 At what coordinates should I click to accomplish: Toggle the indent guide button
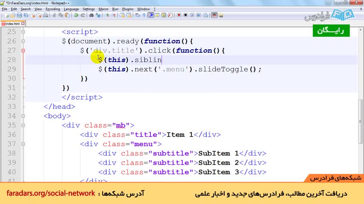coord(150,15)
